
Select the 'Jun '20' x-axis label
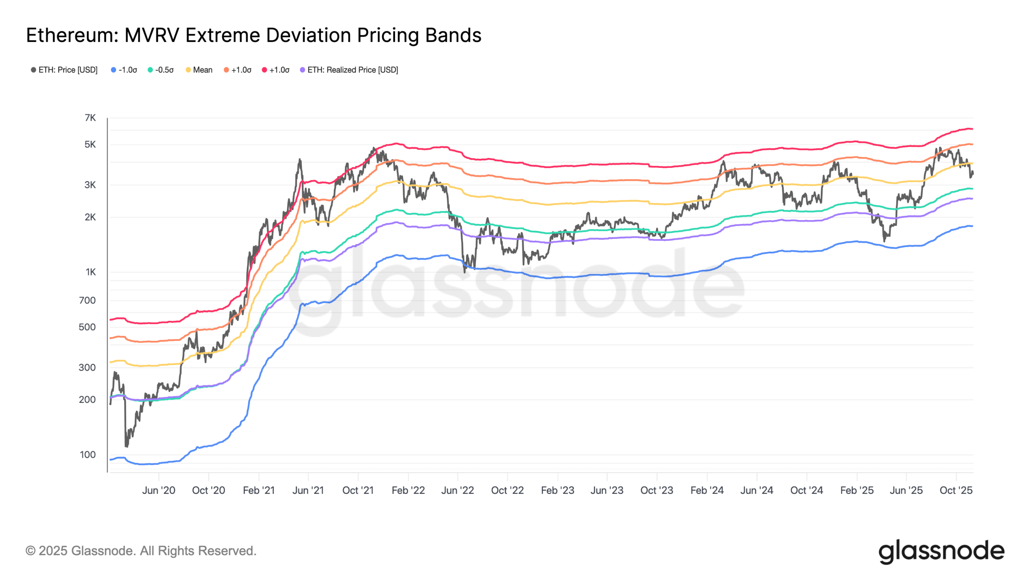coord(158,490)
